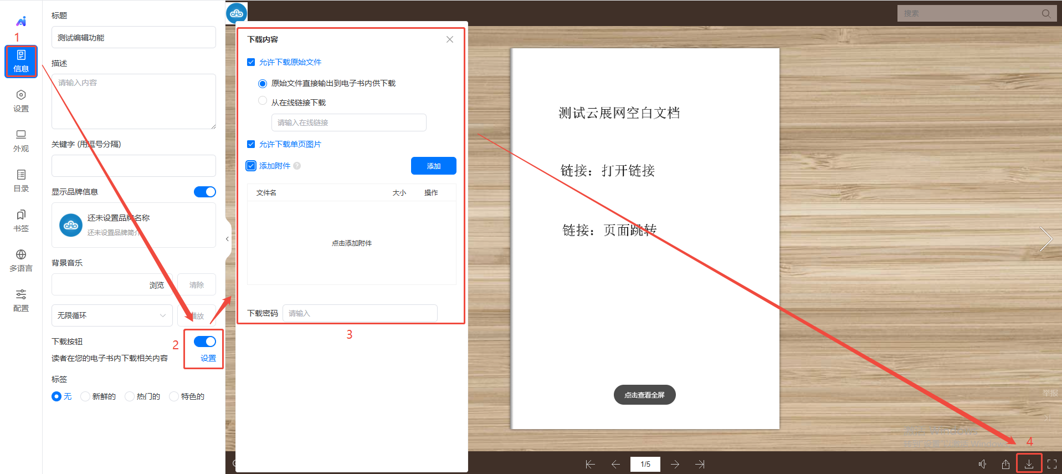Click the search magnifier icon

(1046, 13)
